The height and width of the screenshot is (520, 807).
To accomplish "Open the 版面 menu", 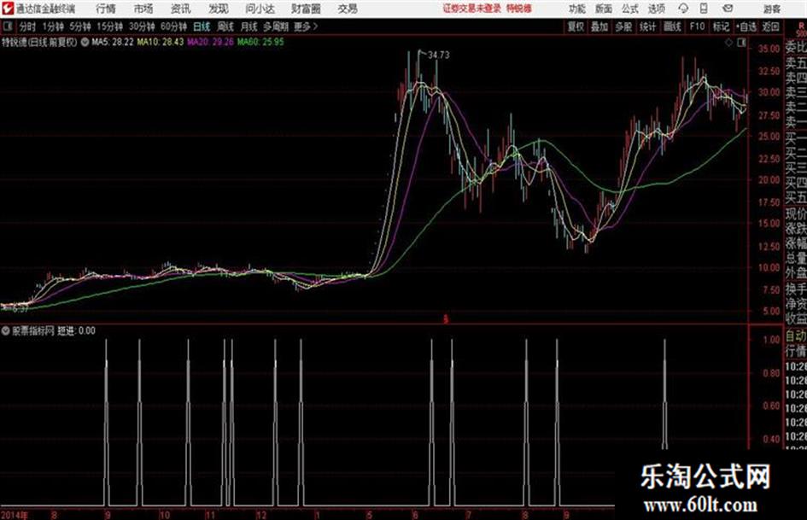I will [x=603, y=9].
